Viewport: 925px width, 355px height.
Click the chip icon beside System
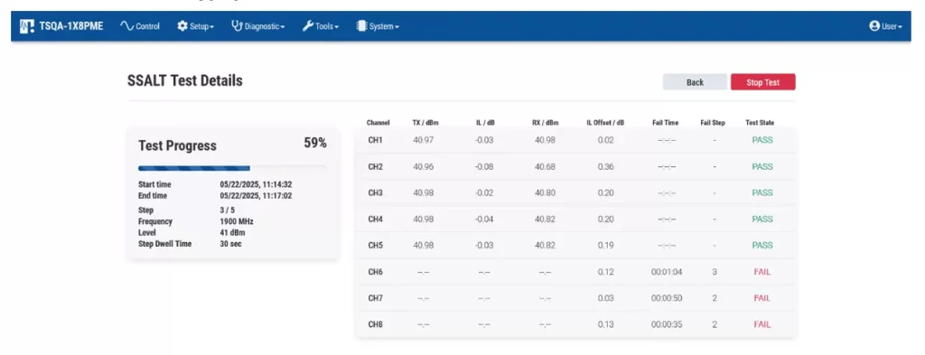361,26
